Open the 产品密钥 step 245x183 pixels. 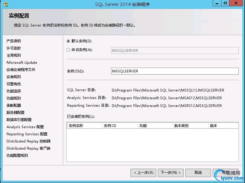pyautogui.click(x=14, y=41)
